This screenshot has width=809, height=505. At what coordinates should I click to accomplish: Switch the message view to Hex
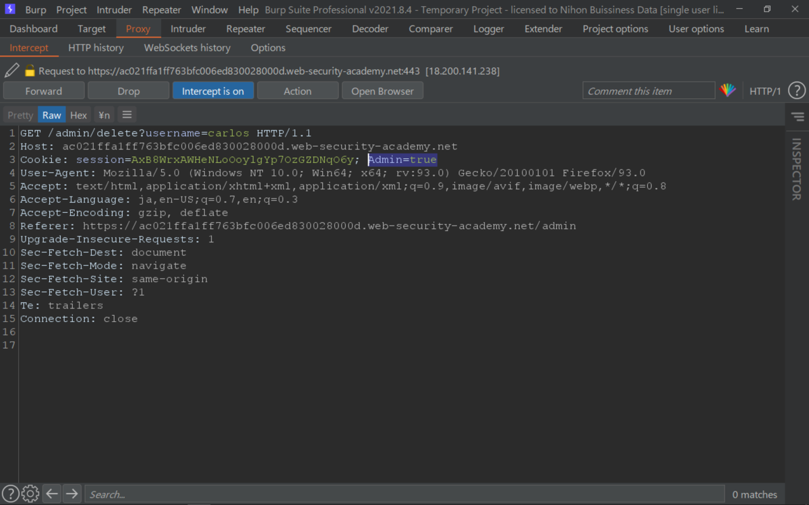pos(79,115)
